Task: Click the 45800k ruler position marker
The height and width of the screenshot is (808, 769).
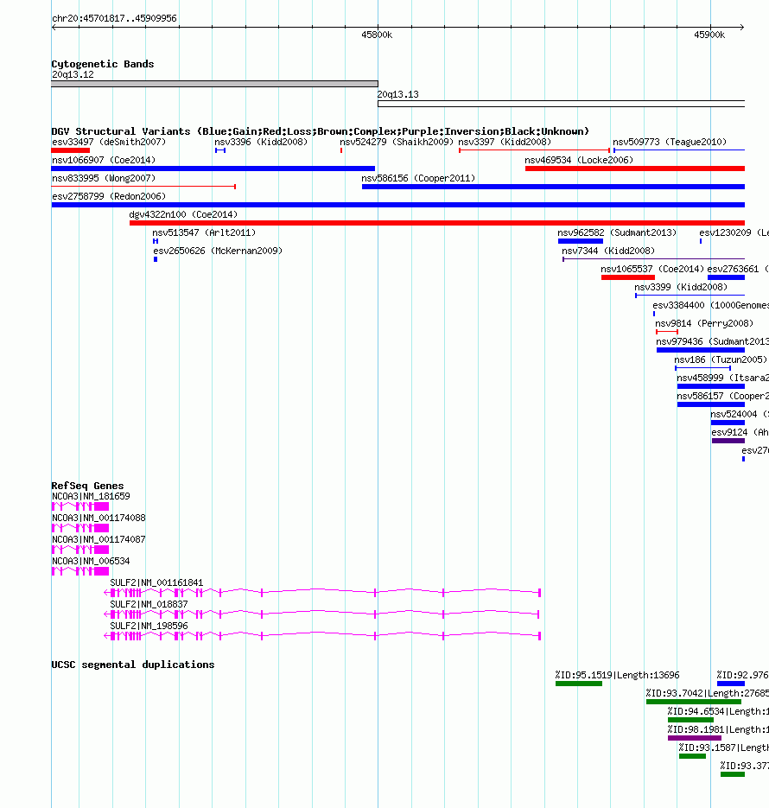Action: click(x=377, y=35)
